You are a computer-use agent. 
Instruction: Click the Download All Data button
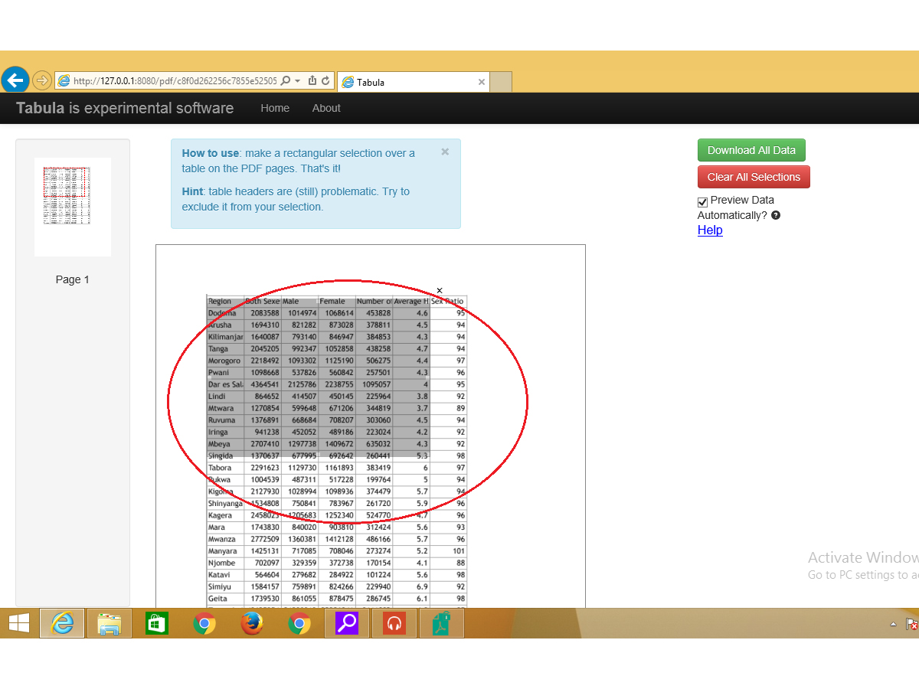tap(751, 150)
